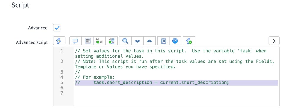The height and width of the screenshot is (111, 292).
Task: Click line number 7 in the gutter
Action: [x=62, y=93]
